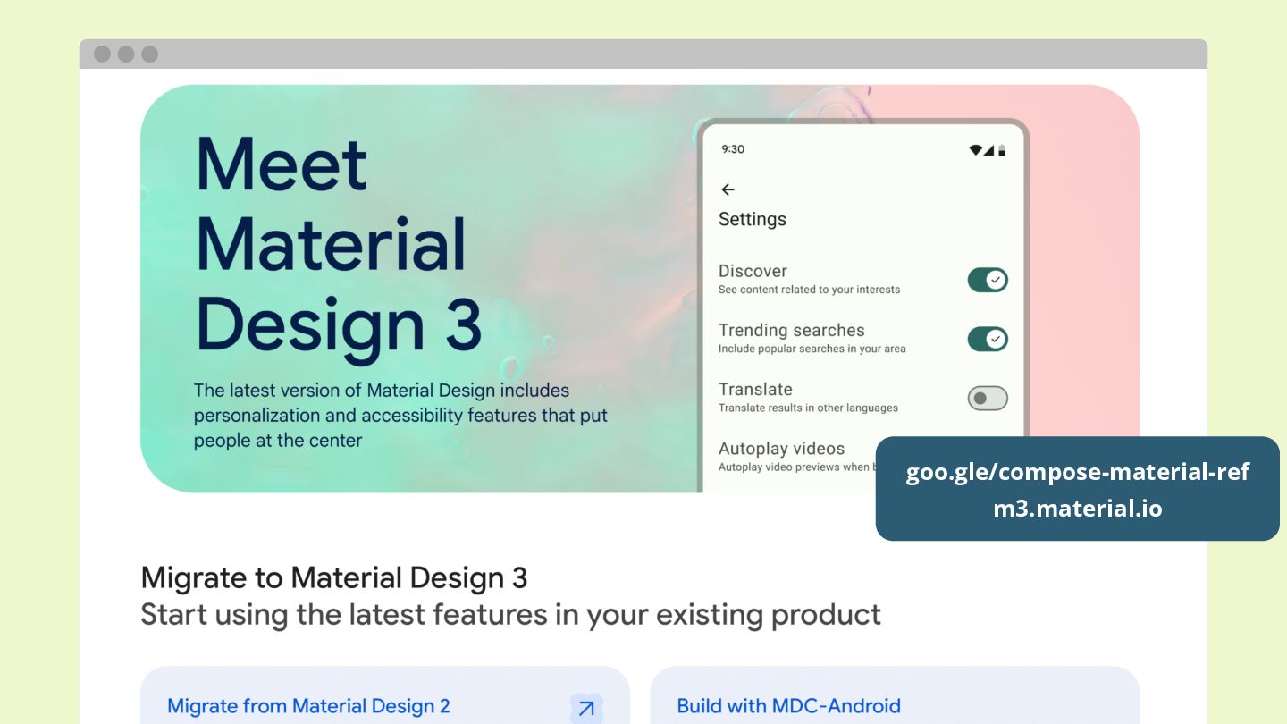The image size is (1287, 724).
Task: Click 'Translate results in other languages' text
Action: coord(808,408)
